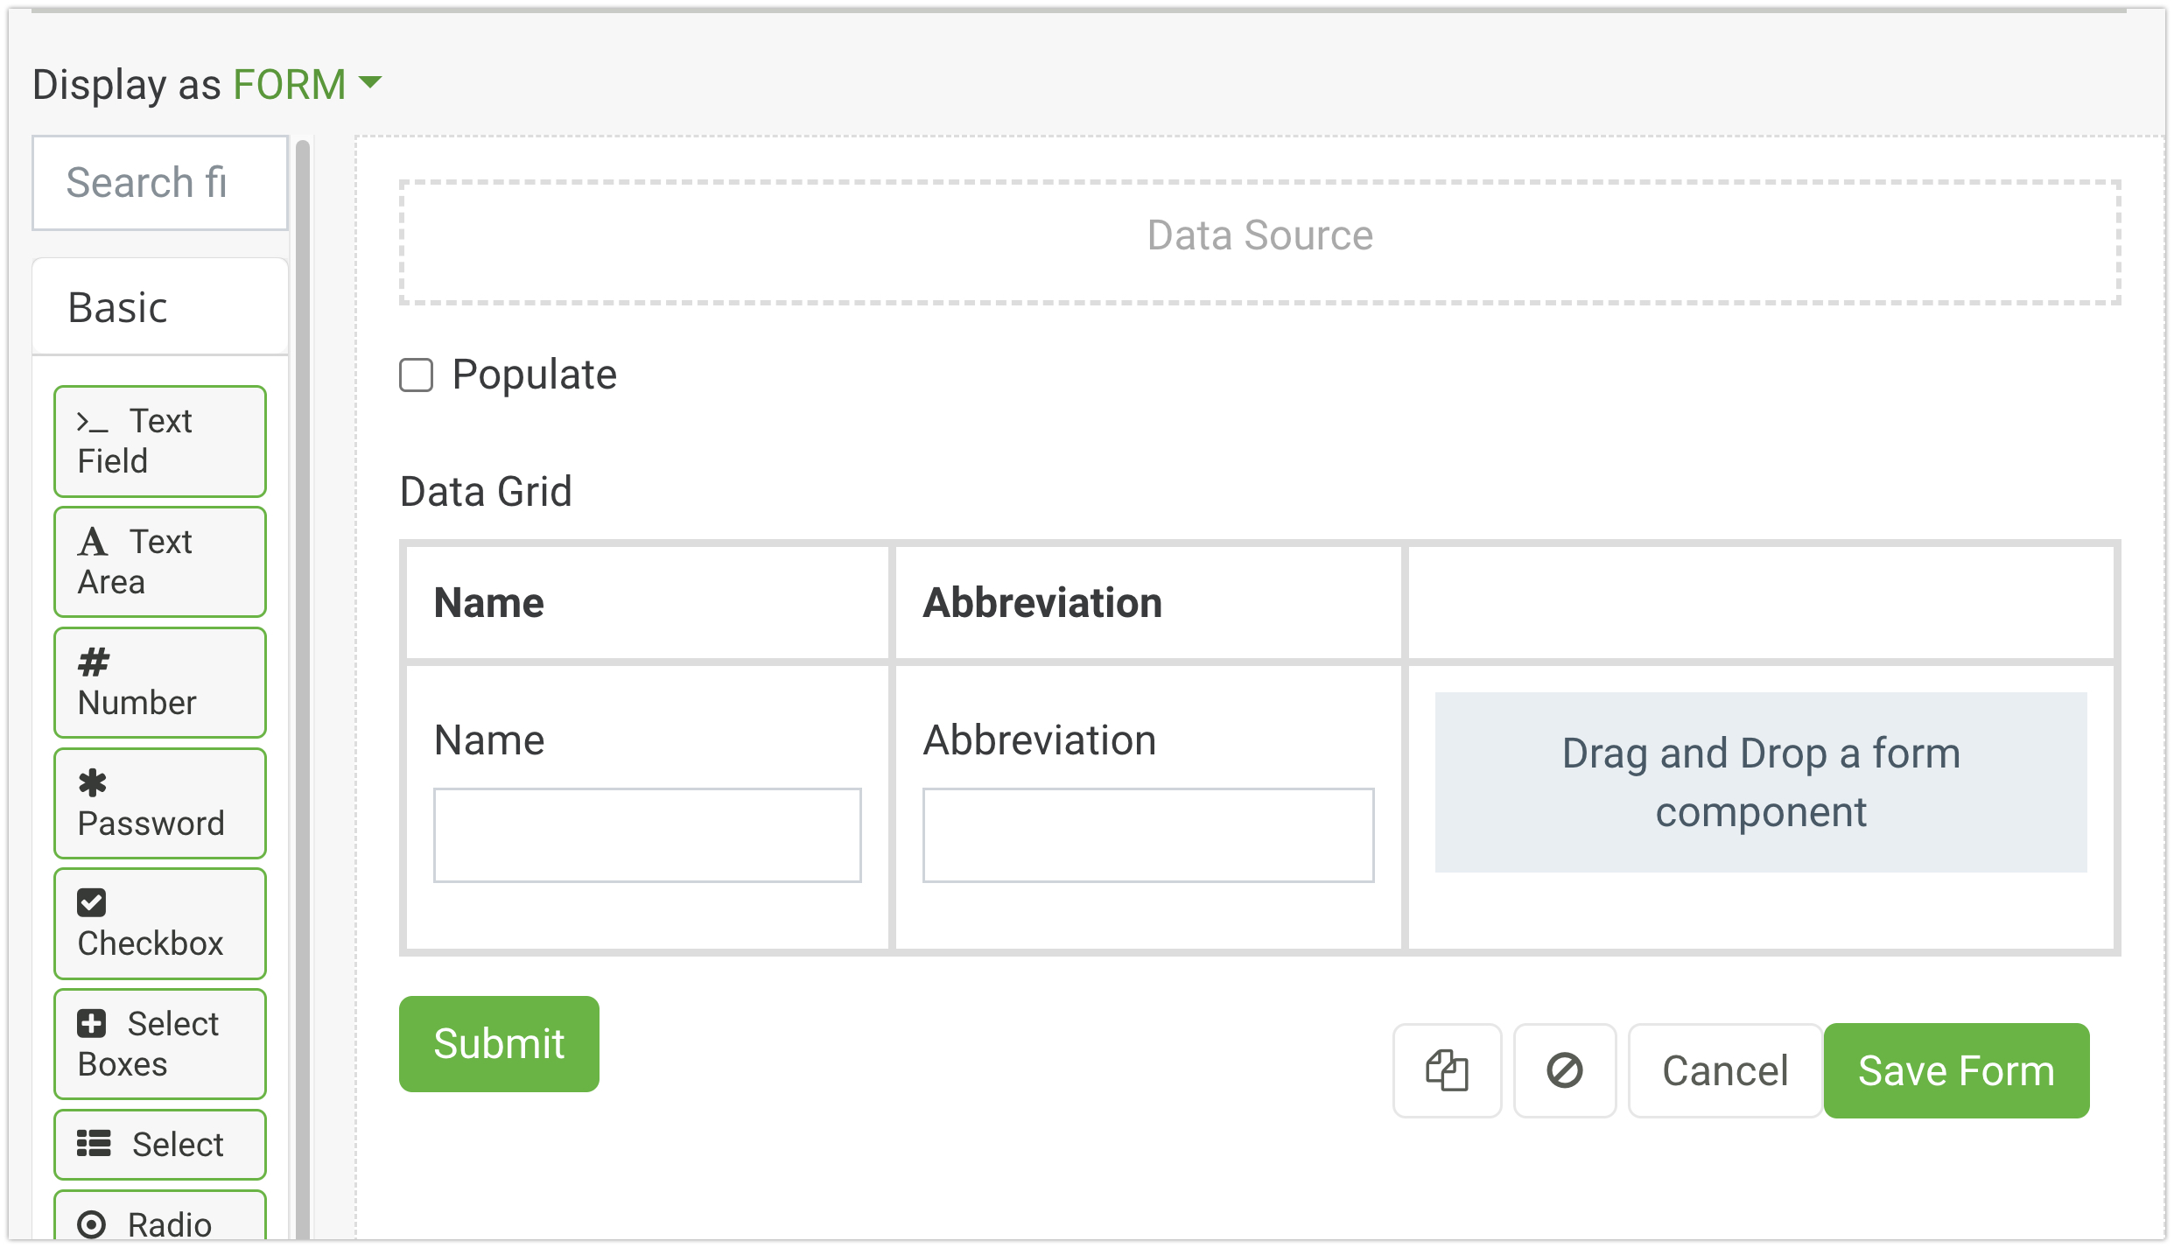The image size is (2174, 1248).
Task: Click the Number hash icon
Action: tap(94, 663)
